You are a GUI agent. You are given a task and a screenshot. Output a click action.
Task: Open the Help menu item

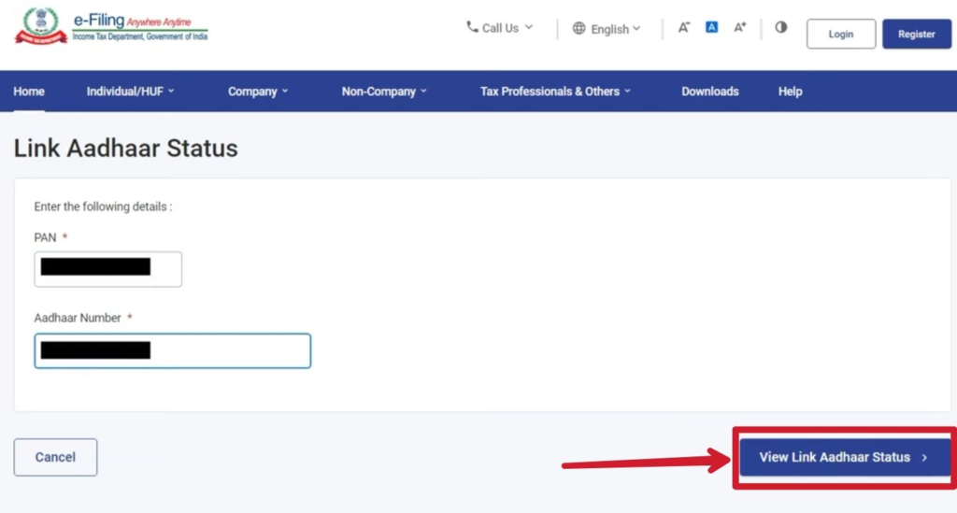(790, 92)
